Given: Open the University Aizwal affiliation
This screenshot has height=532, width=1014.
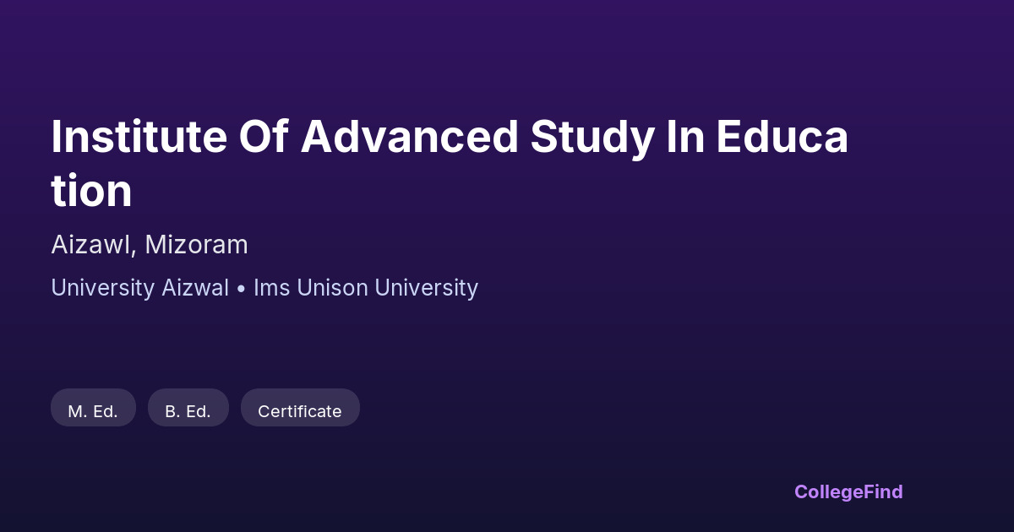Looking at the screenshot, I should [x=139, y=288].
